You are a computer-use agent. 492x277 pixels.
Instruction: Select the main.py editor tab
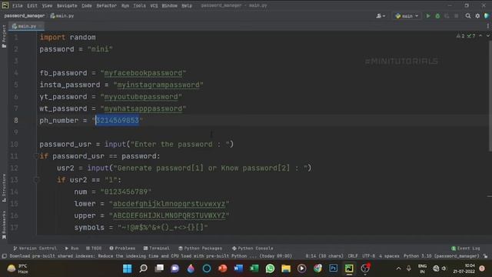26,26
